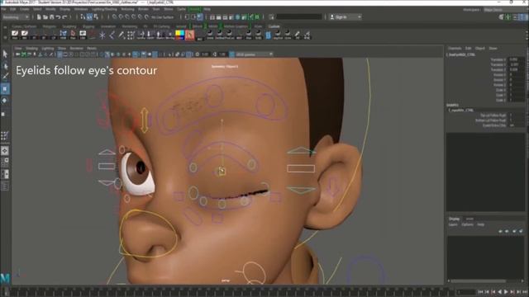Activate the Rotate tool in toolbox
This screenshot has height=297, width=529.
5,101
